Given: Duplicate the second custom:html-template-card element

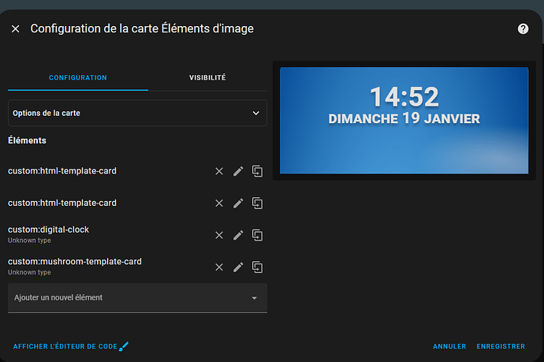Looking at the screenshot, I should click(257, 203).
